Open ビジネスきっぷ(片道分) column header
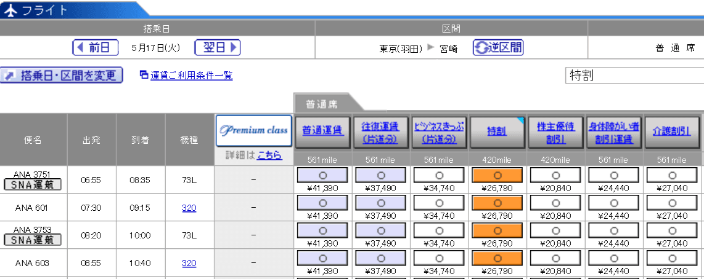The image size is (704, 279). pos(439,132)
